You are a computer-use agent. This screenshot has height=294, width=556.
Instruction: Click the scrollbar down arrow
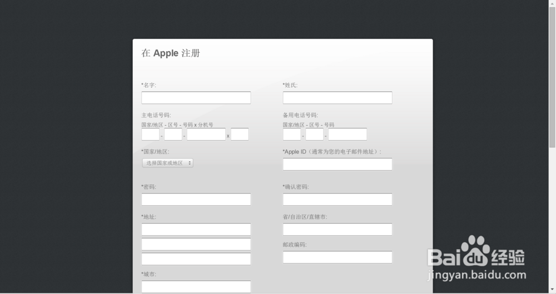point(552,290)
